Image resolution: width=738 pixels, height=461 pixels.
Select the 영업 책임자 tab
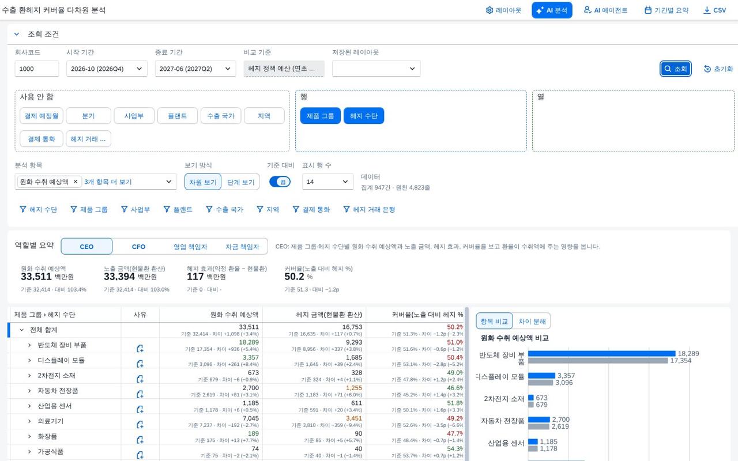click(190, 246)
